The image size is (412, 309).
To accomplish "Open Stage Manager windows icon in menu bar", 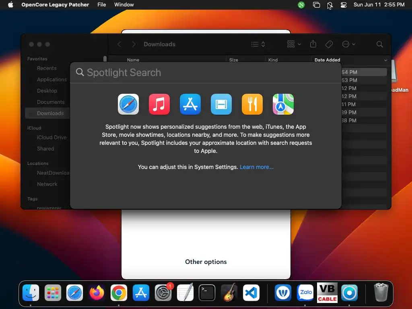I will [x=316, y=5].
